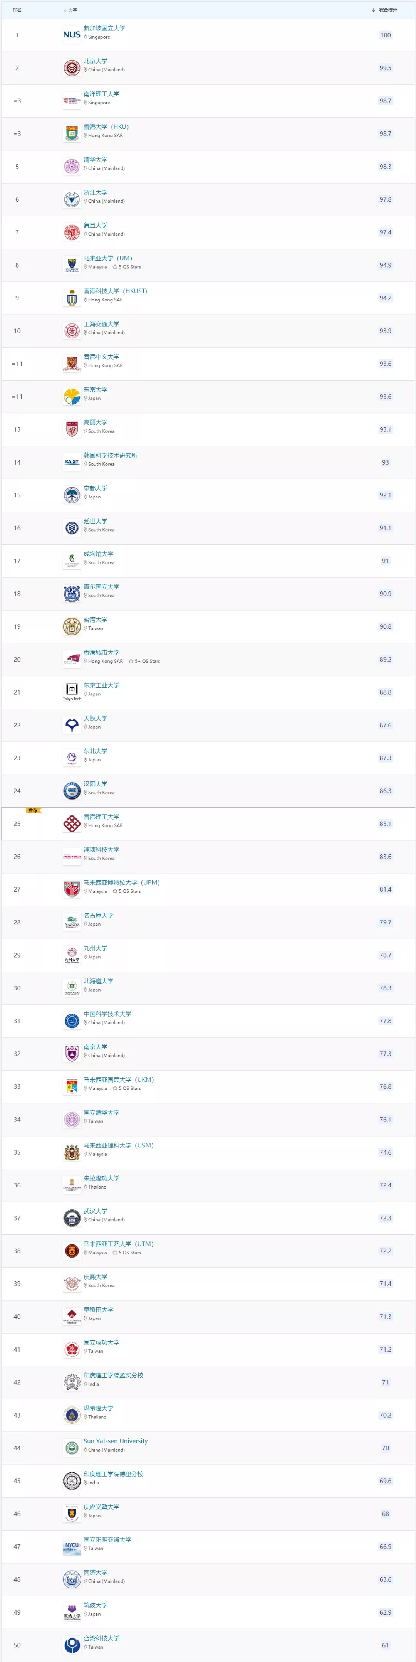Click the Peking University emblem
This screenshot has width=416, height=1662.
tap(72, 68)
